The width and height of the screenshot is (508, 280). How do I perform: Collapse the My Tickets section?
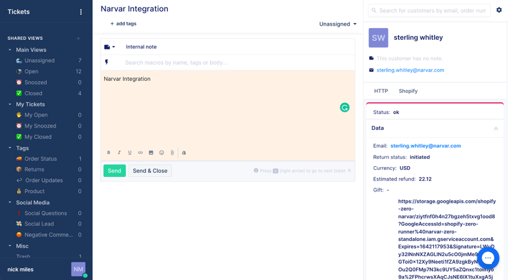pyautogui.click(x=10, y=104)
